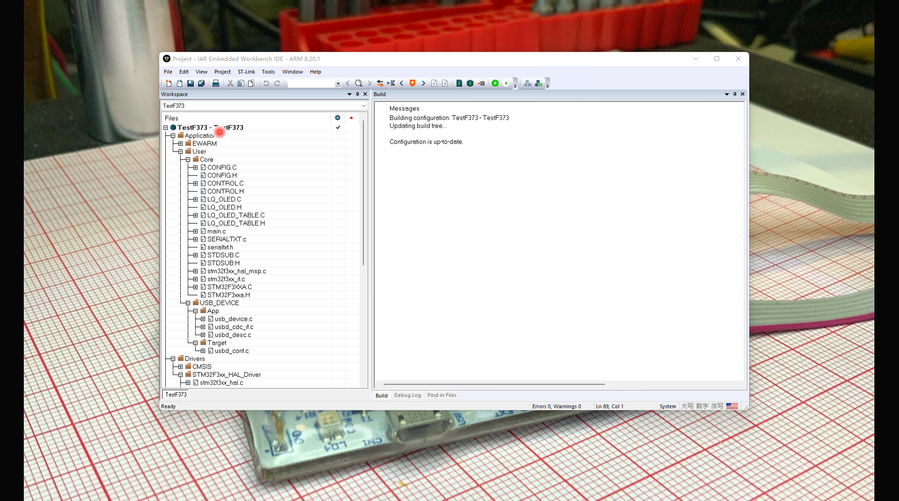The image size is (899, 501).
Task: Jump to previous bookmark icon
Action: pyautogui.click(x=402, y=83)
